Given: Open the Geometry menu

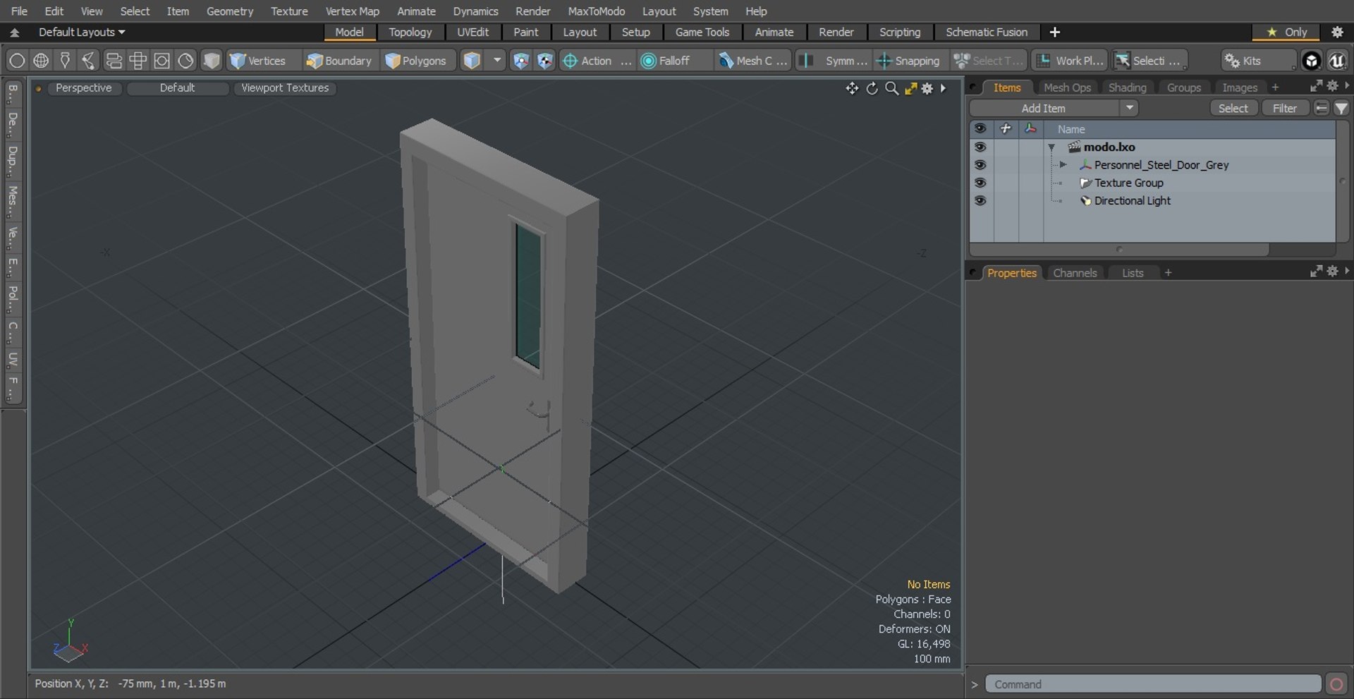Looking at the screenshot, I should pyautogui.click(x=229, y=11).
